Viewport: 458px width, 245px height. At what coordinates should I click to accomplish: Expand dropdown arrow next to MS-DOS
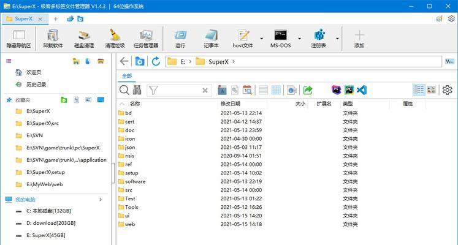point(299,39)
